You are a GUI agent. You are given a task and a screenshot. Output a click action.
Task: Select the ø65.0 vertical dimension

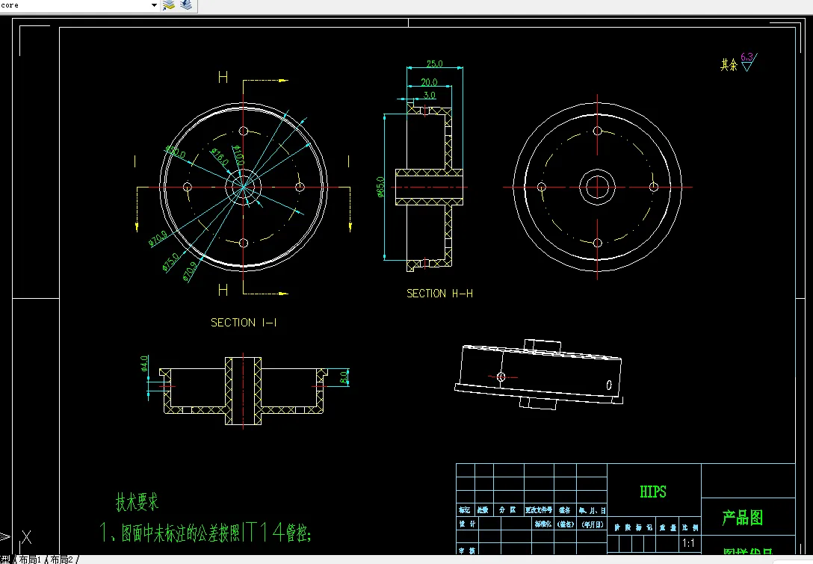coord(380,188)
